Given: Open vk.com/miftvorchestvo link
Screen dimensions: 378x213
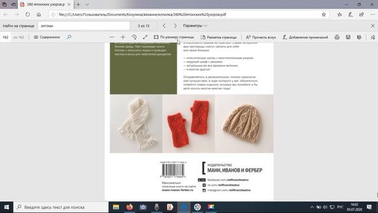Looking at the screenshot, I should 223,185.
